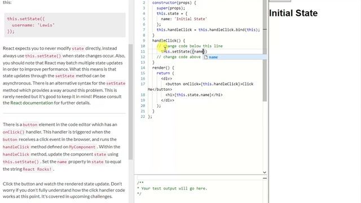Click the 'username: 'Lewis'' sample code line
Image resolution: width=361 pixels, height=203 pixels.
pyautogui.click(x=33, y=25)
